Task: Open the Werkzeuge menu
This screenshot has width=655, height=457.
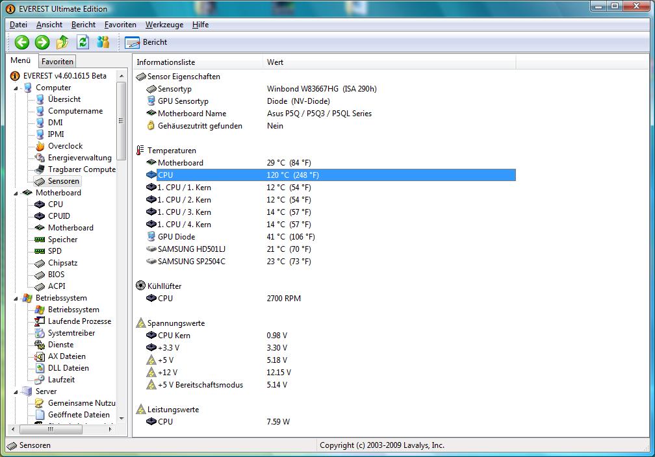Action: point(164,25)
